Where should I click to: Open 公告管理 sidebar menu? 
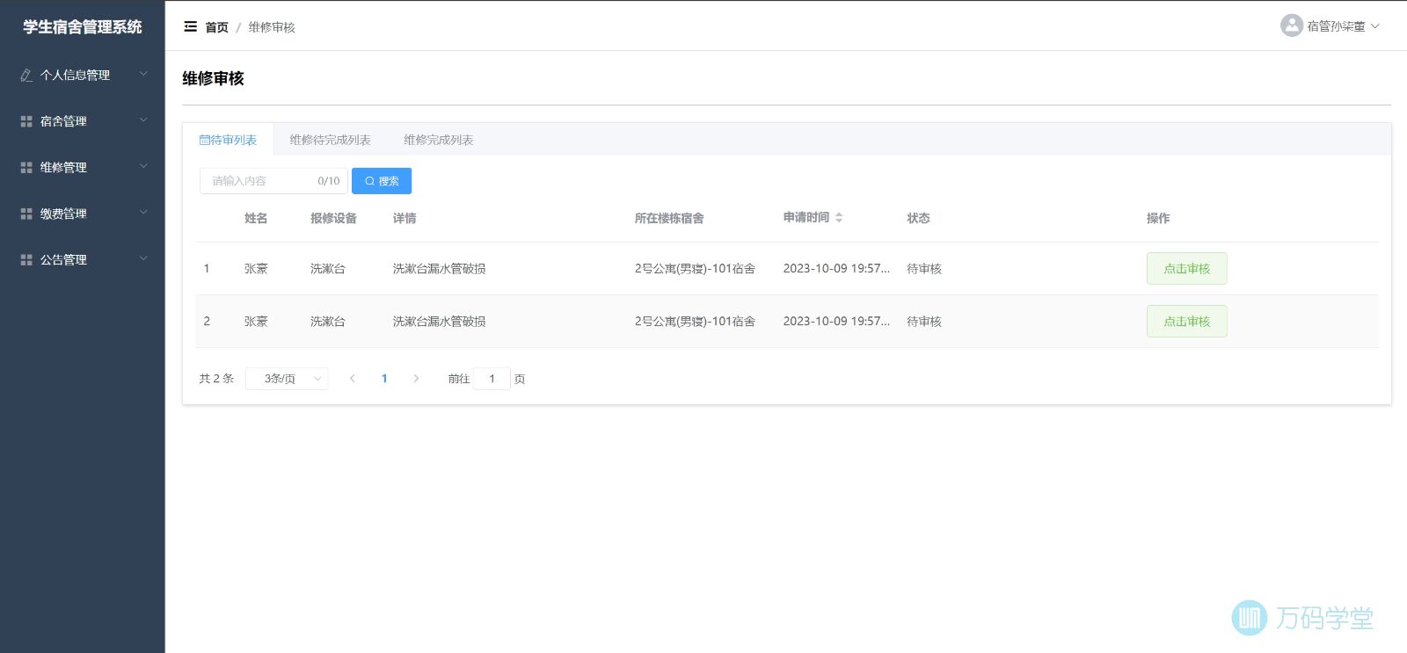pos(83,259)
